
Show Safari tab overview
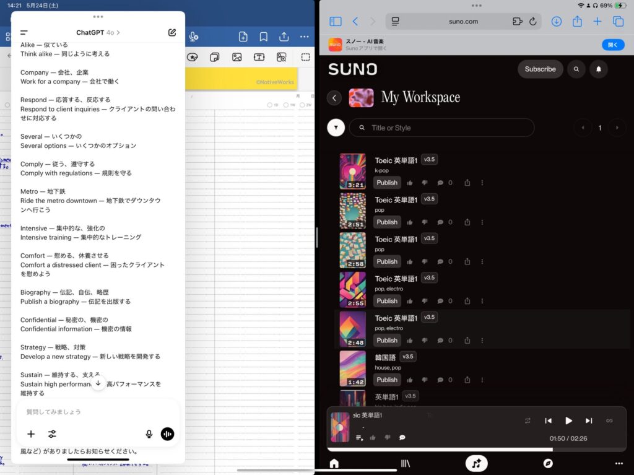619,22
